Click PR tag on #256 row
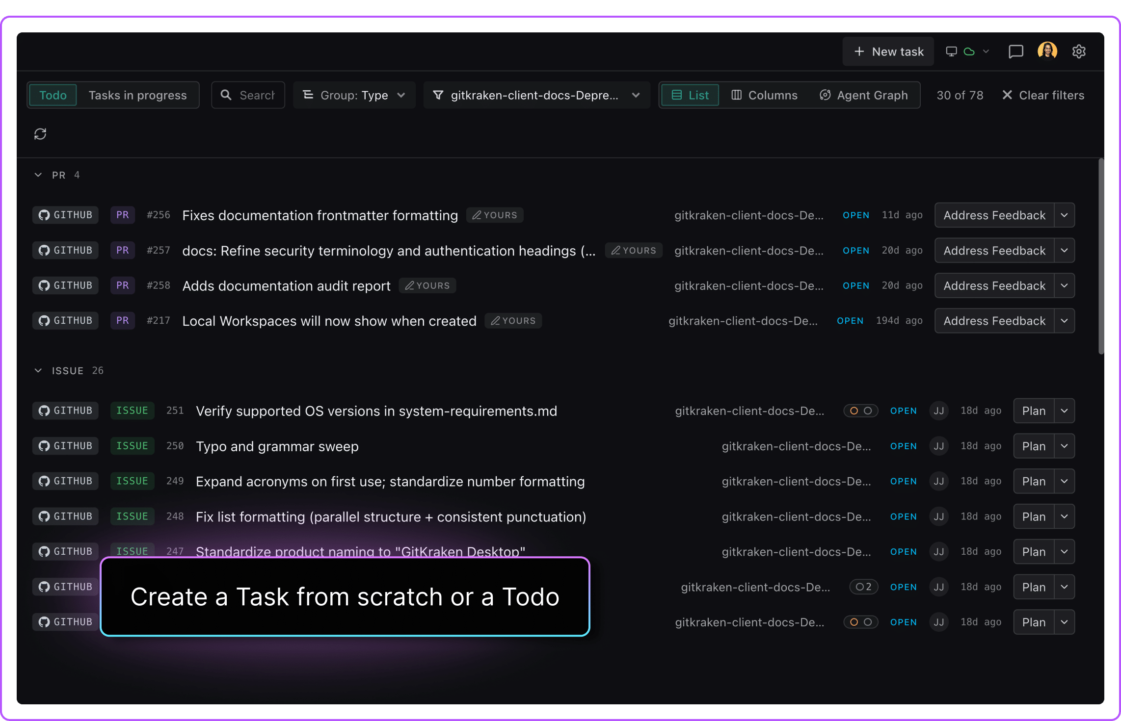Viewport: 1121px width, 721px height. 123,215
